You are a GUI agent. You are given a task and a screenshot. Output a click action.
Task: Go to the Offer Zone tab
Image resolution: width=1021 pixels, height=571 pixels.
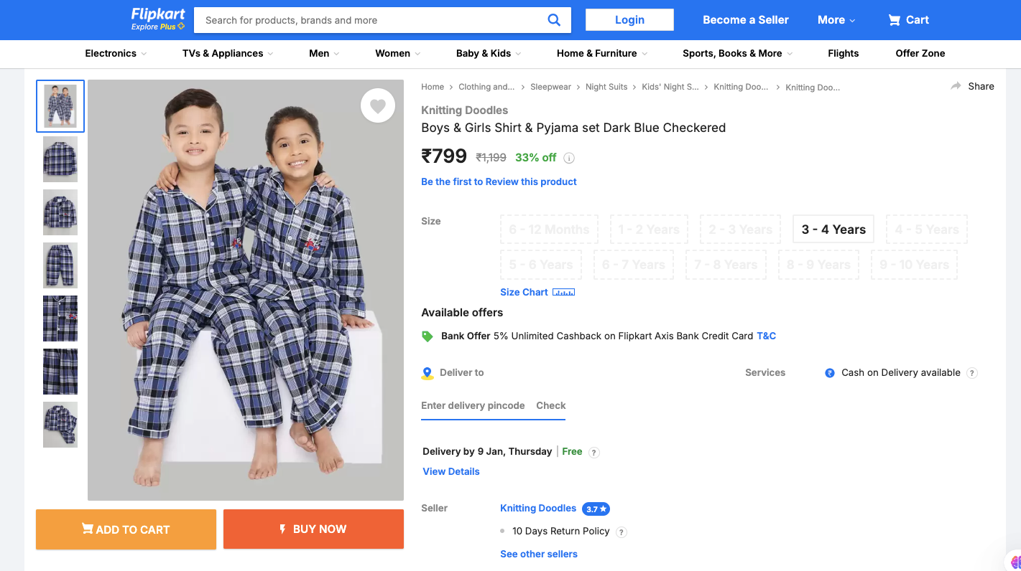pyautogui.click(x=920, y=53)
